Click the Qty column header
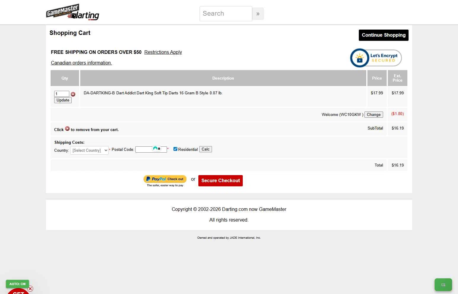458x294 pixels. pos(65,78)
